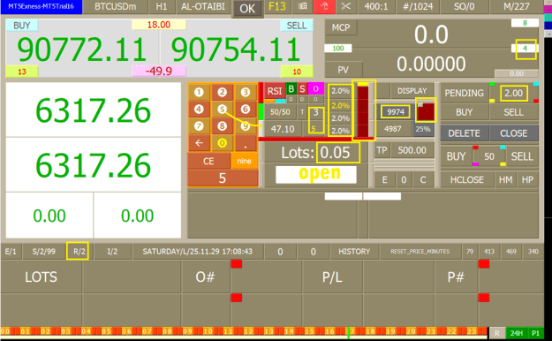Screen dimensions: 552x341
Task: Click the PV button
Action: point(343,70)
